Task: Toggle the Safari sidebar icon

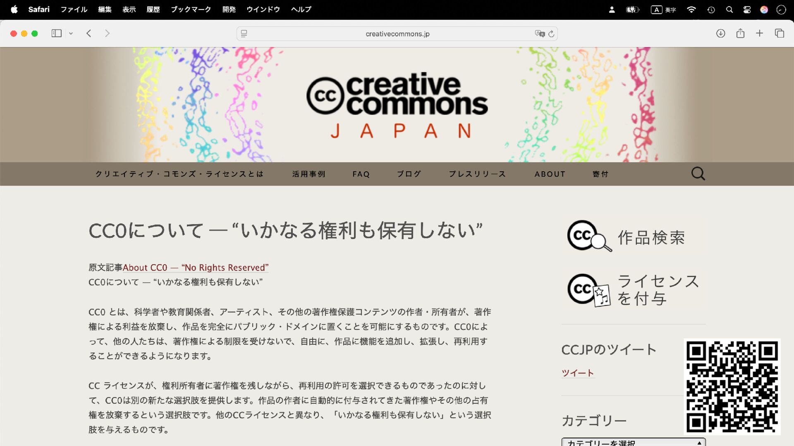Action: pyautogui.click(x=57, y=33)
